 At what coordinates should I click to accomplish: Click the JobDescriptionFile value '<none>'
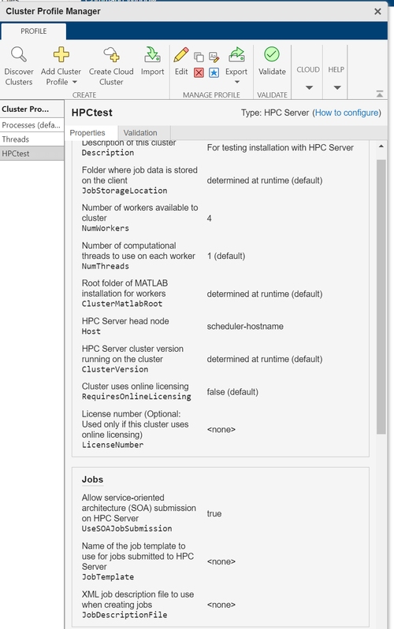221,605
